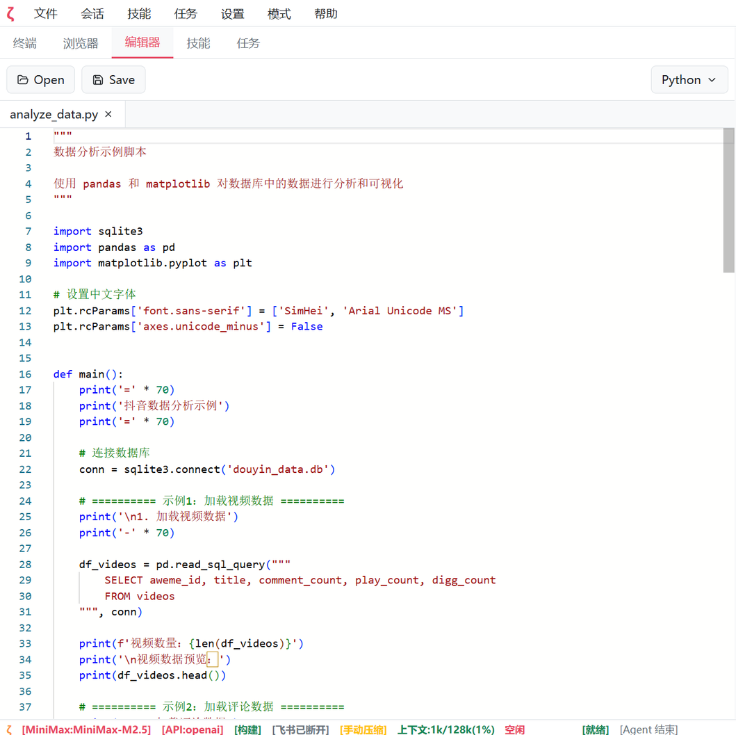Click the folder icon on the Open button

tap(23, 80)
